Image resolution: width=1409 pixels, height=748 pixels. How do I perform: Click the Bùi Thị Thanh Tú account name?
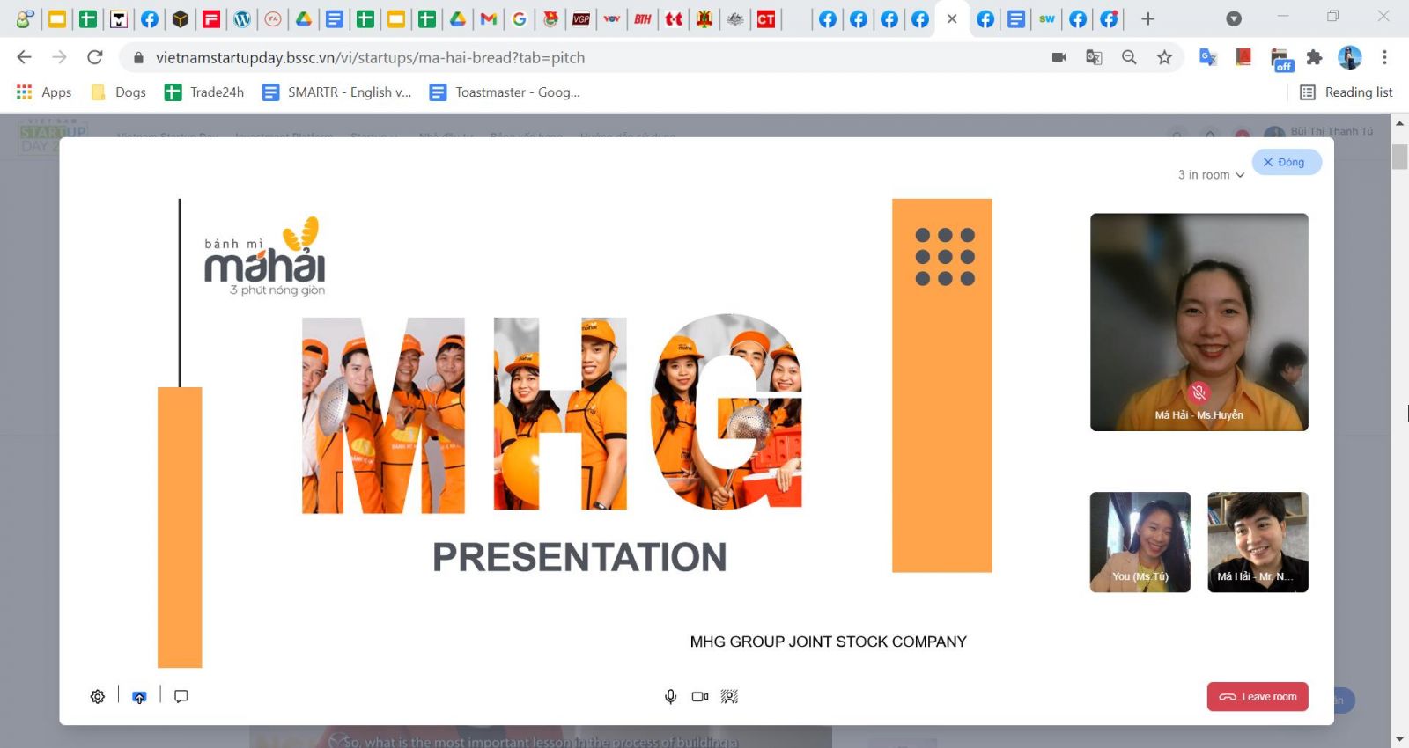point(1332,131)
